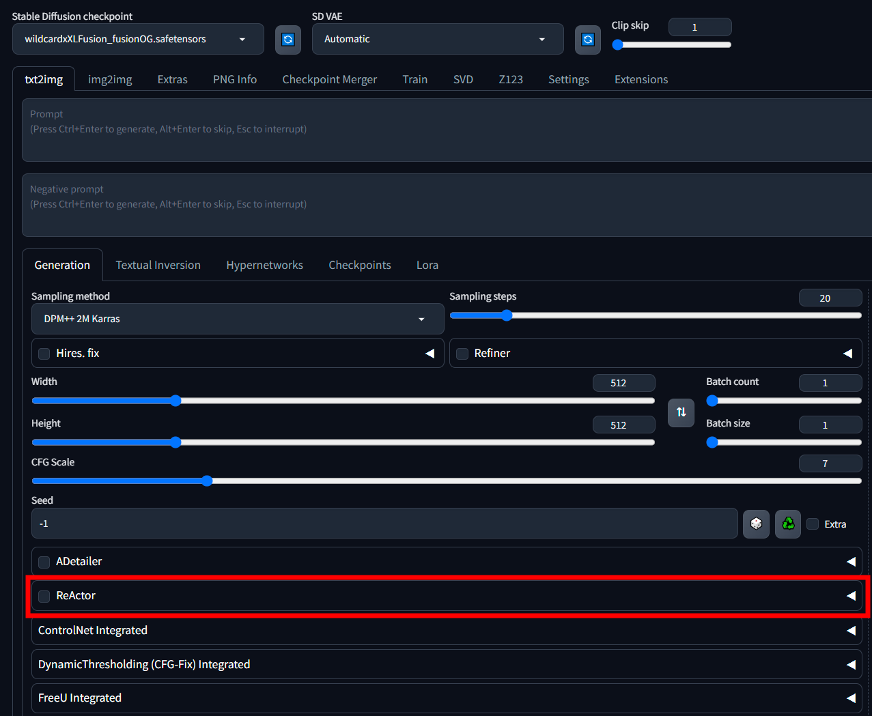The image size is (872, 716).
Task: Click the SD VAE refresh icon
Action: (x=587, y=40)
